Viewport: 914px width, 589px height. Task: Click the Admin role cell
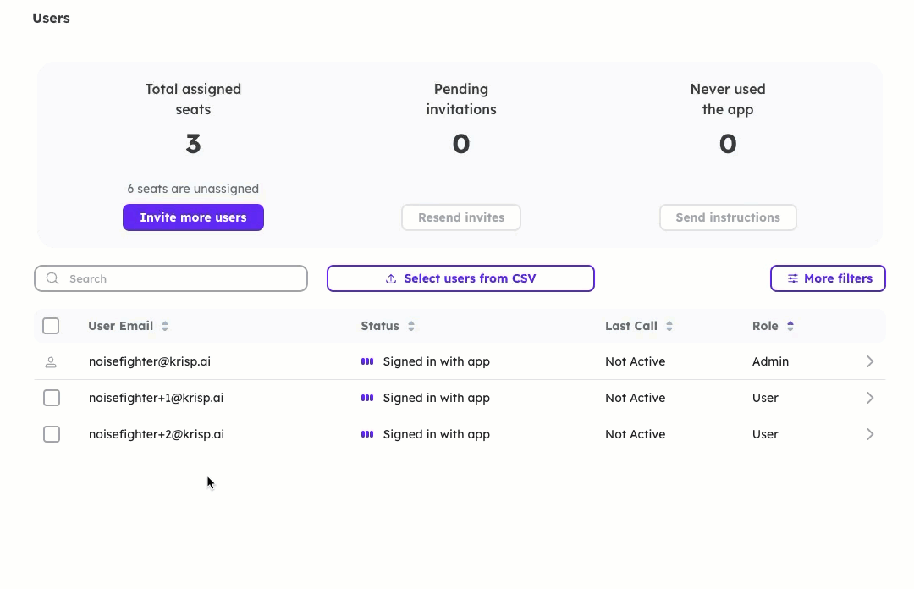click(x=771, y=361)
